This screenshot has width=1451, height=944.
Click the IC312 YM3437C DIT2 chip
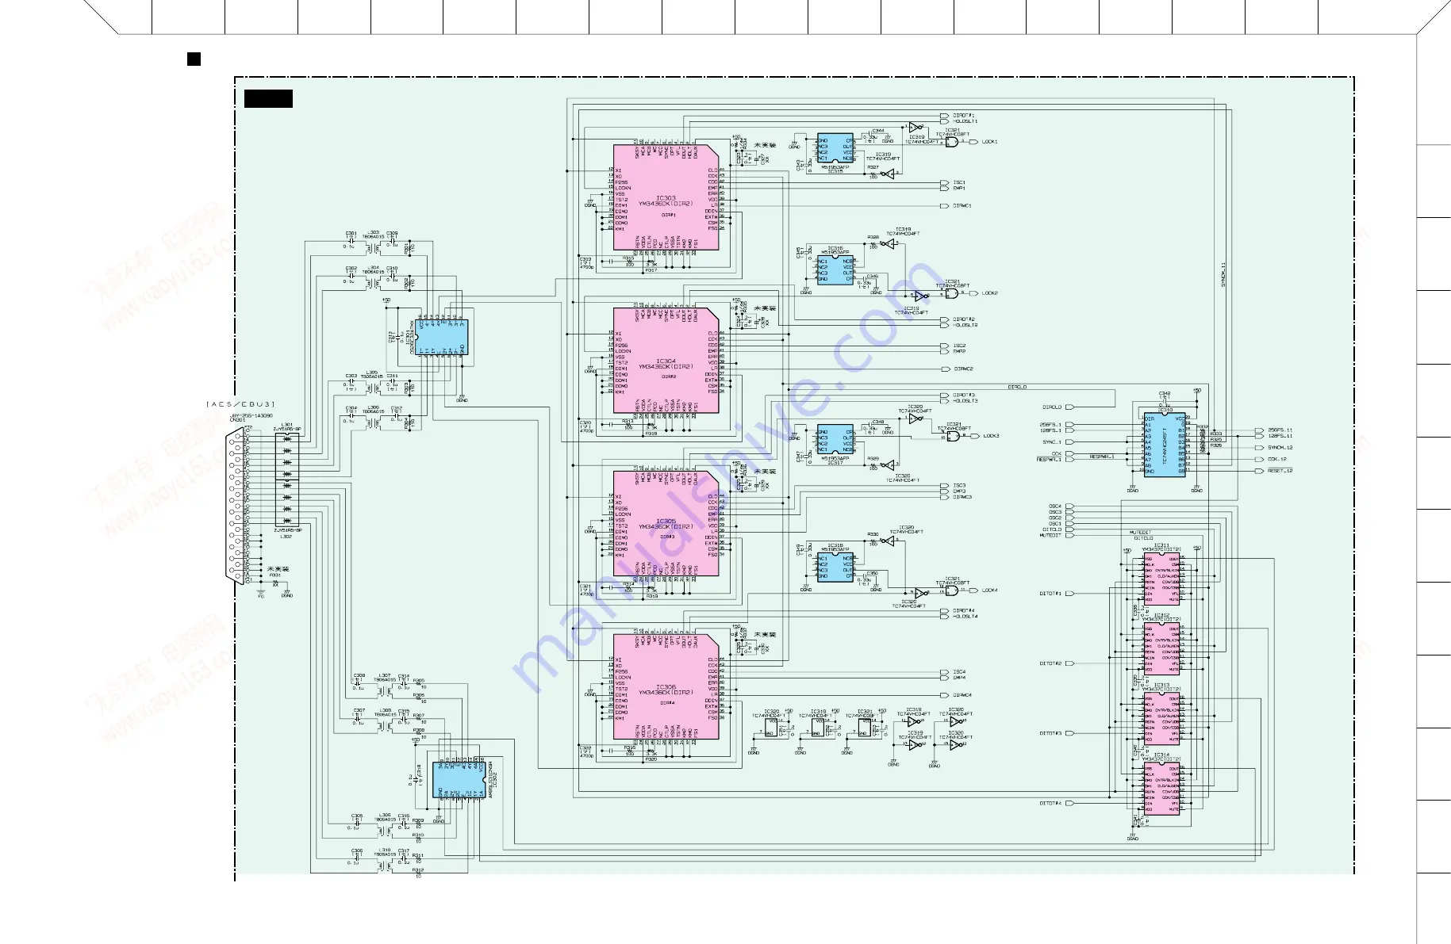pos(1161,649)
